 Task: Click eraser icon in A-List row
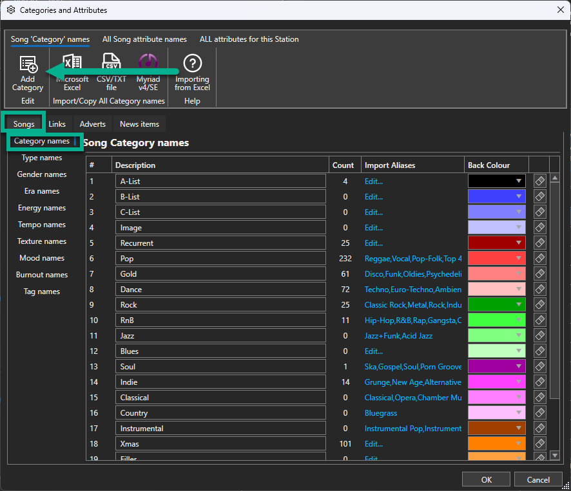coord(539,181)
